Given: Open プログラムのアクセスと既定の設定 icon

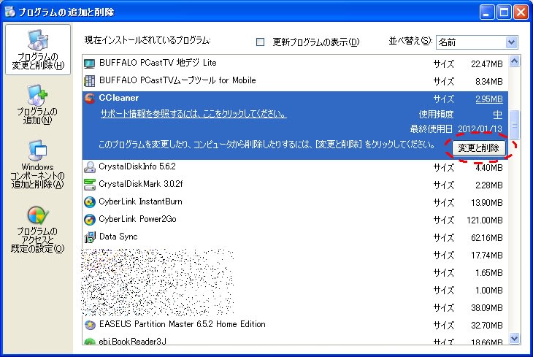Looking at the screenshot, I should click(x=38, y=229).
